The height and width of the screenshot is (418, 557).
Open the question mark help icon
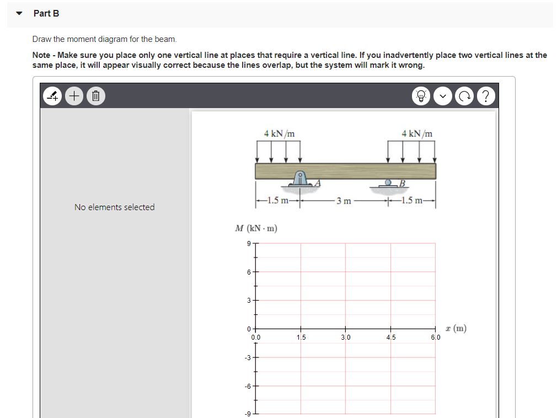486,96
